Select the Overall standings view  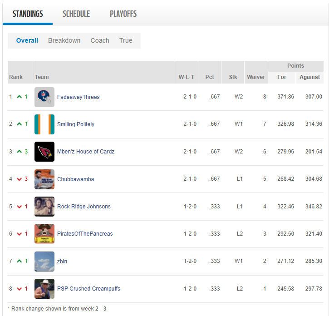coord(27,40)
